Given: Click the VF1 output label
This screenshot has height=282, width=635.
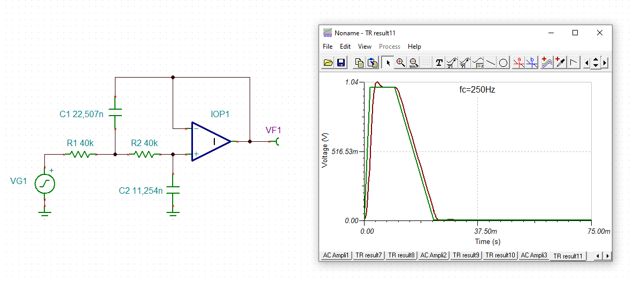Looking at the screenshot, I should 273,130.
